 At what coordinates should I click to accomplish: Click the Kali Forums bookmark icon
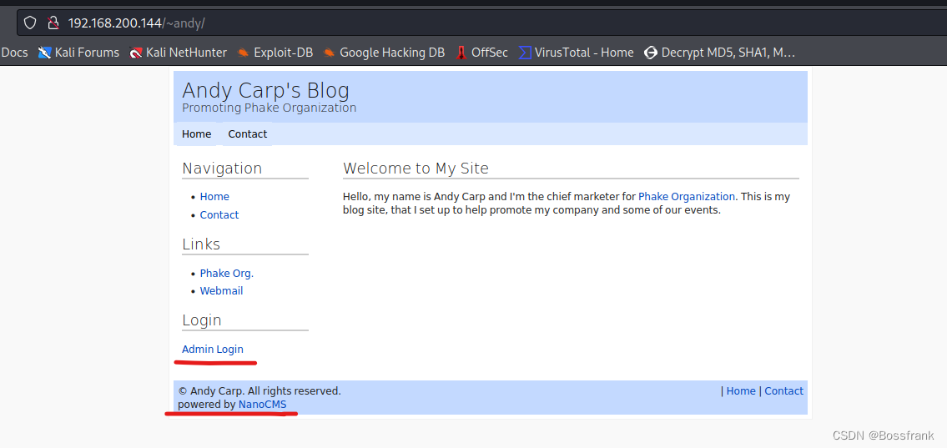pos(45,53)
